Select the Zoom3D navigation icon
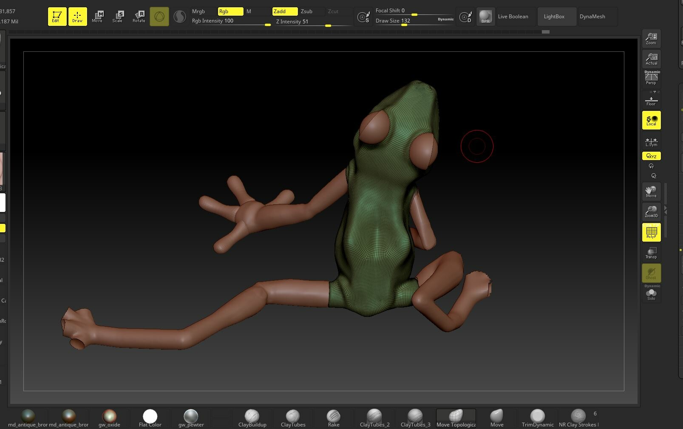Screen dimensions: 683x429 [x=651, y=211]
